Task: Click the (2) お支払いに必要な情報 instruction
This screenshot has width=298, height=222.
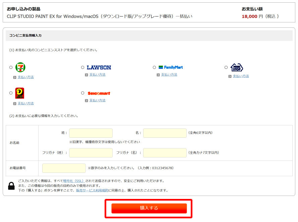Action: click(44, 116)
